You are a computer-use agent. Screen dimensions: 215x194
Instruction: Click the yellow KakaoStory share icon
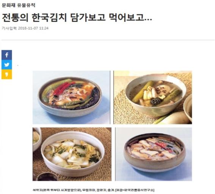click(7, 74)
